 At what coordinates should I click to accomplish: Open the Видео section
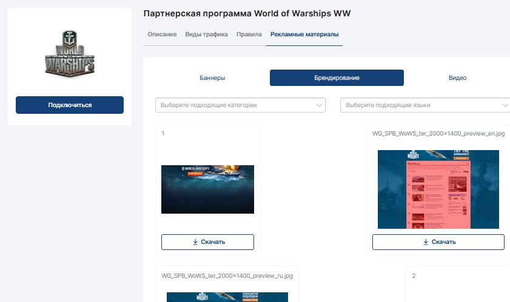457,77
